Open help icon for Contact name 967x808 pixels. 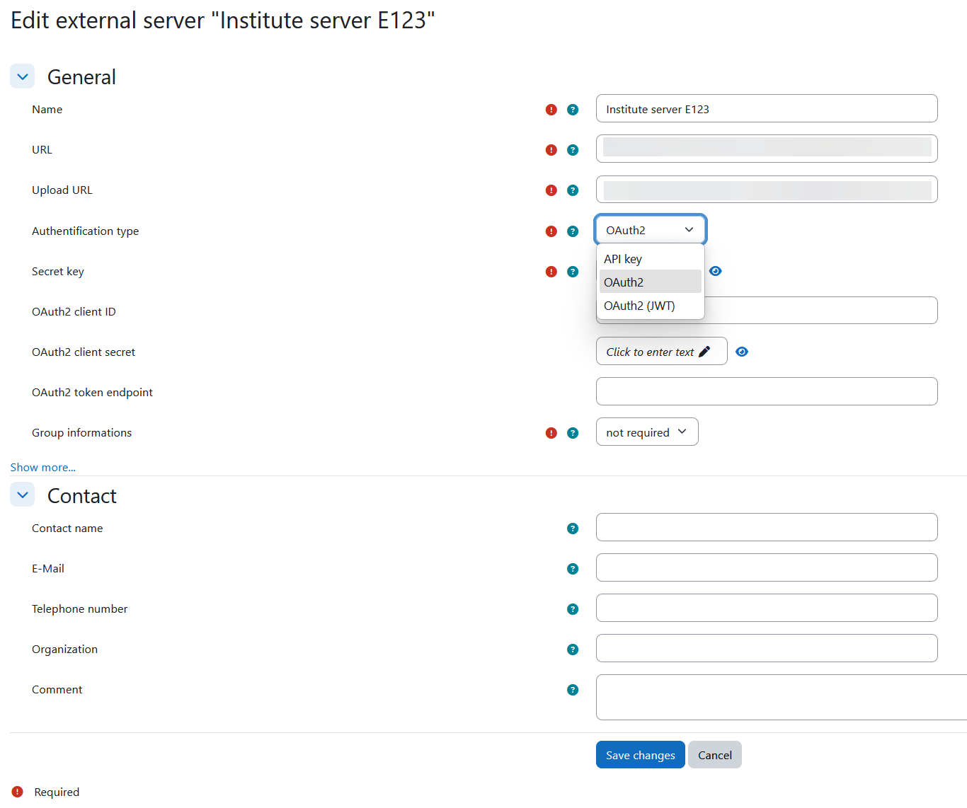point(573,529)
